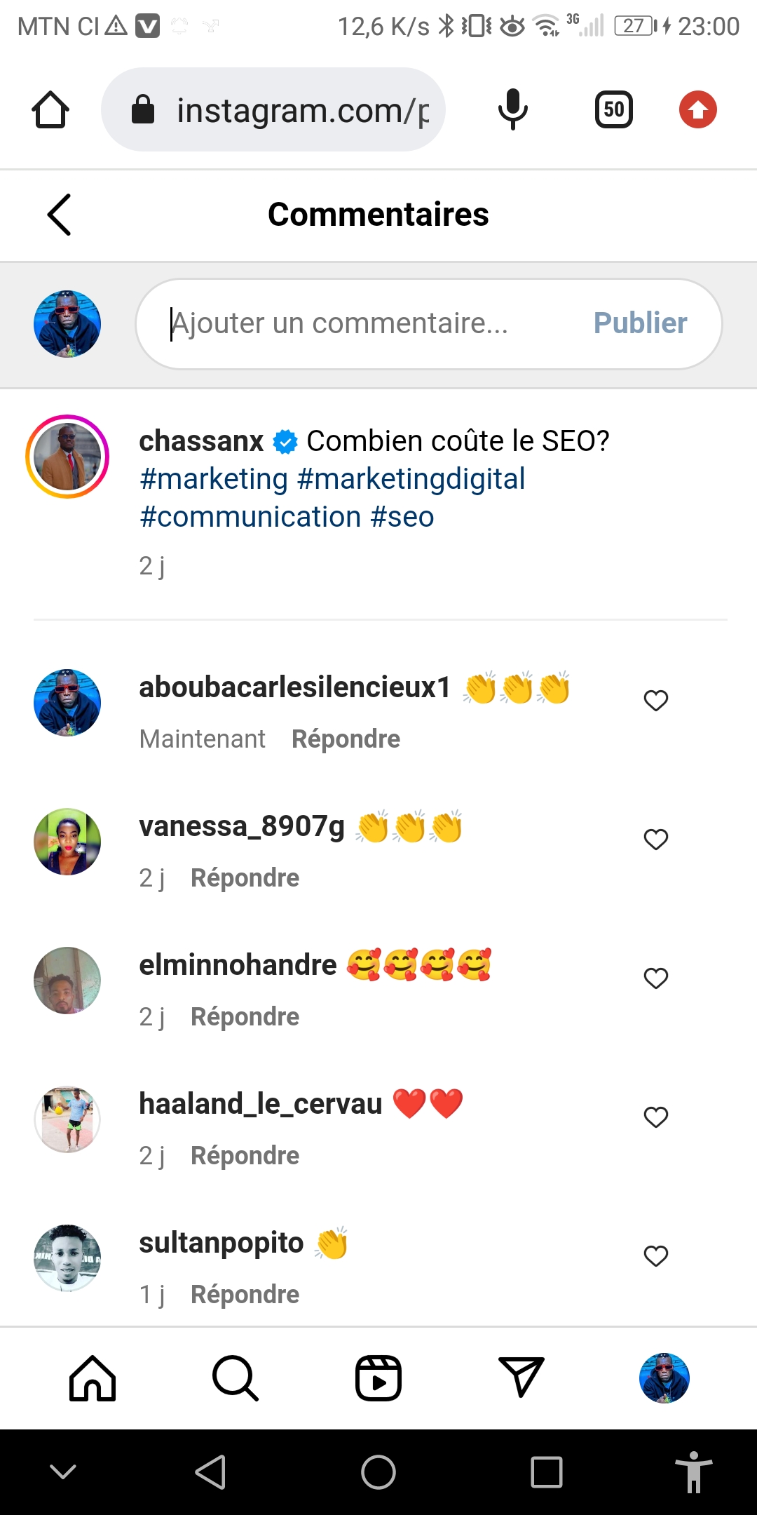Open direct messages paper plane icon
Viewport: 757px width, 1515px height.
(521, 1377)
